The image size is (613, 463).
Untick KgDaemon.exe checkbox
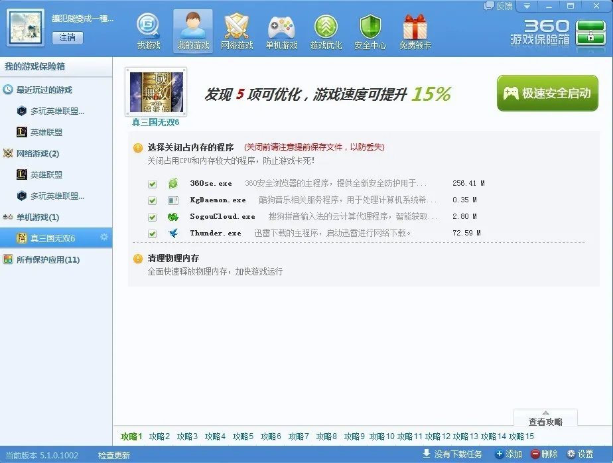coord(153,199)
